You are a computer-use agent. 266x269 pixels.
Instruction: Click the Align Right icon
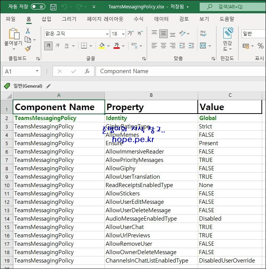(x=173, y=46)
